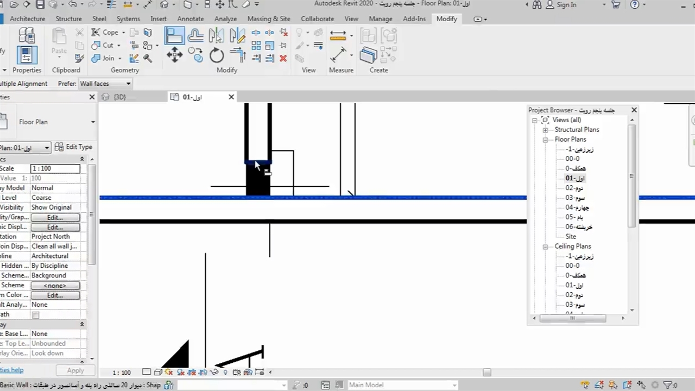This screenshot has height=391, width=695.
Task: Open the Floor Plan type selector dropdown
Action: (93, 122)
